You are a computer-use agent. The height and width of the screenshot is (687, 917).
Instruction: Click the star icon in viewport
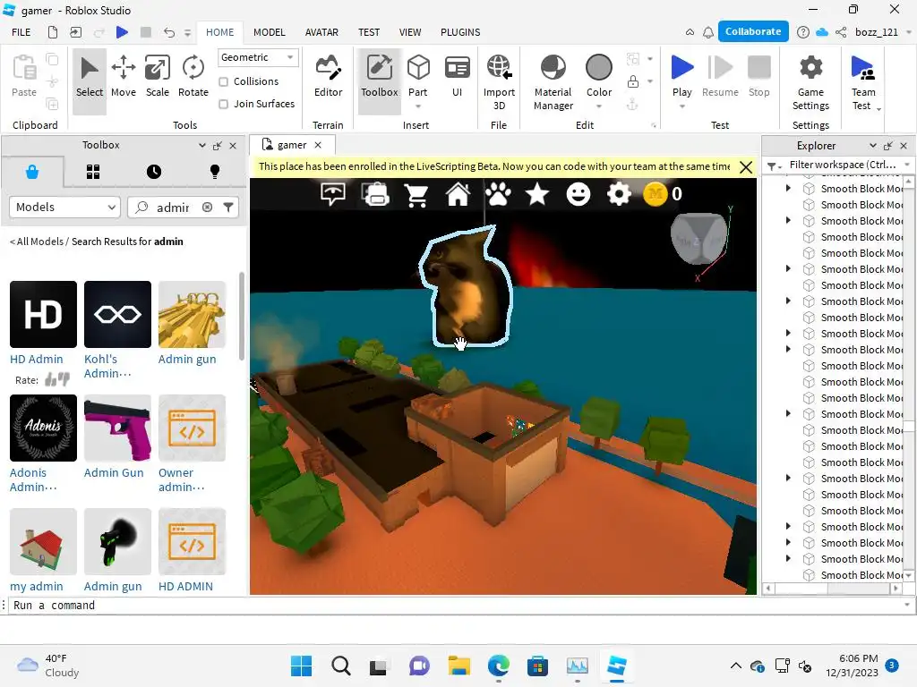pyautogui.click(x=537, y=194)
